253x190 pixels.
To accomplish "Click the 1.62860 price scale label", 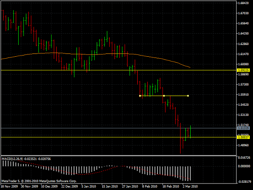I will click(x=243, y=44).
